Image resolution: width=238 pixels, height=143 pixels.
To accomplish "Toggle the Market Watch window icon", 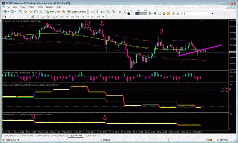I will [x=20, y=12].
